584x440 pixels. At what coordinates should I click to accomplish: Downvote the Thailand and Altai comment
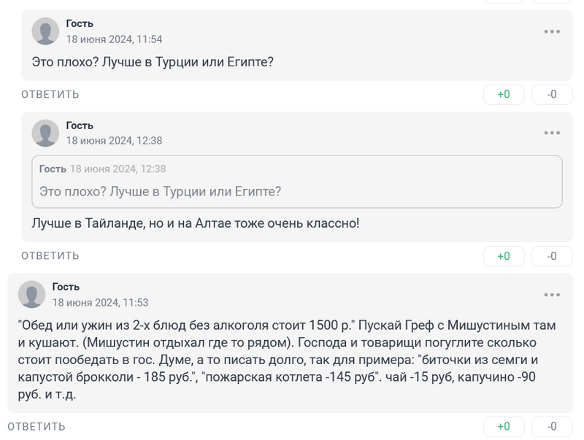552,256
